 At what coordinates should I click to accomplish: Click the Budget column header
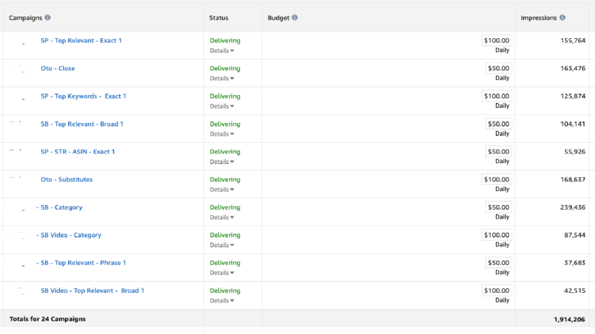tap(278, 18)
